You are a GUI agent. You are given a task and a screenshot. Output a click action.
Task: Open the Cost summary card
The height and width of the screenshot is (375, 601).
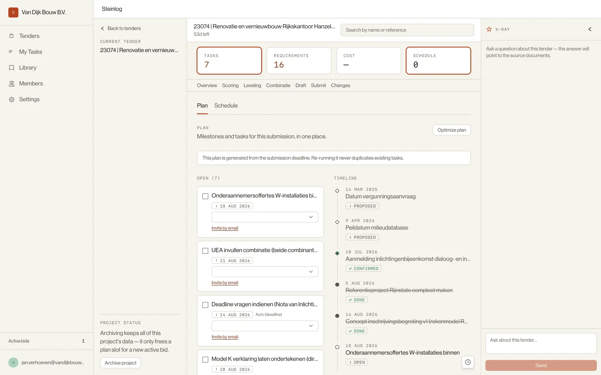point(369,61)
